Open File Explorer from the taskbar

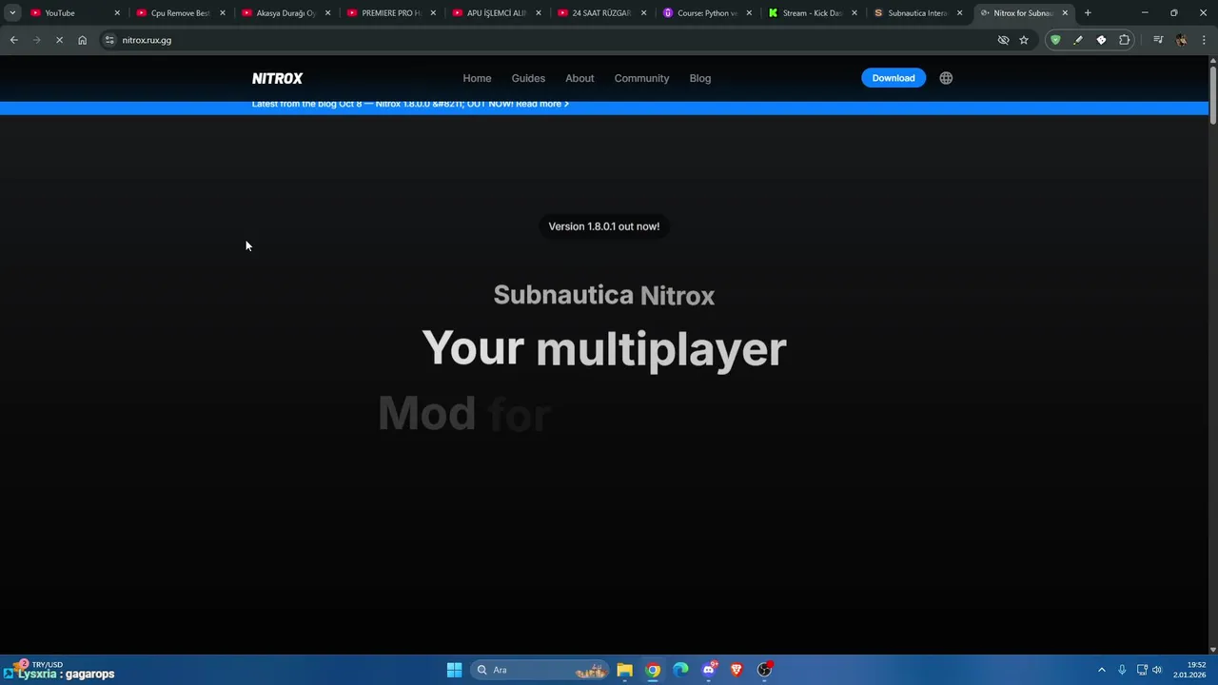(624, 670)
